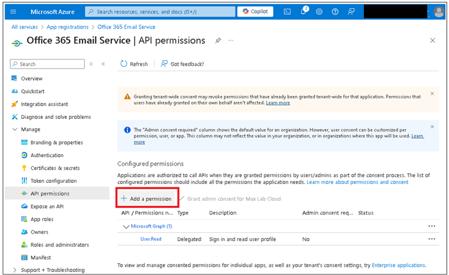Select Expose an API menu item
Screen dimensions: 449x275
point(47,206)
